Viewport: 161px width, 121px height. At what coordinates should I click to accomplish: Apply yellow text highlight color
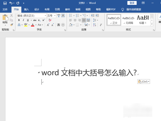click(x=26, y=25)
